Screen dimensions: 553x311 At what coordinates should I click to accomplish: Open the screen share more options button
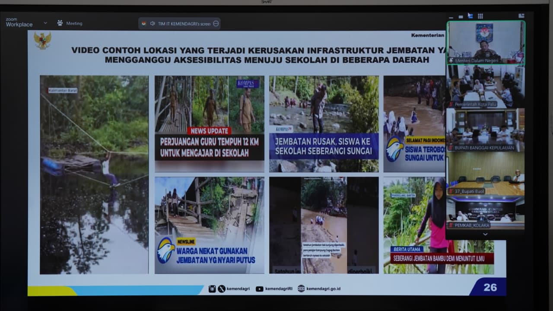[216, 24]
